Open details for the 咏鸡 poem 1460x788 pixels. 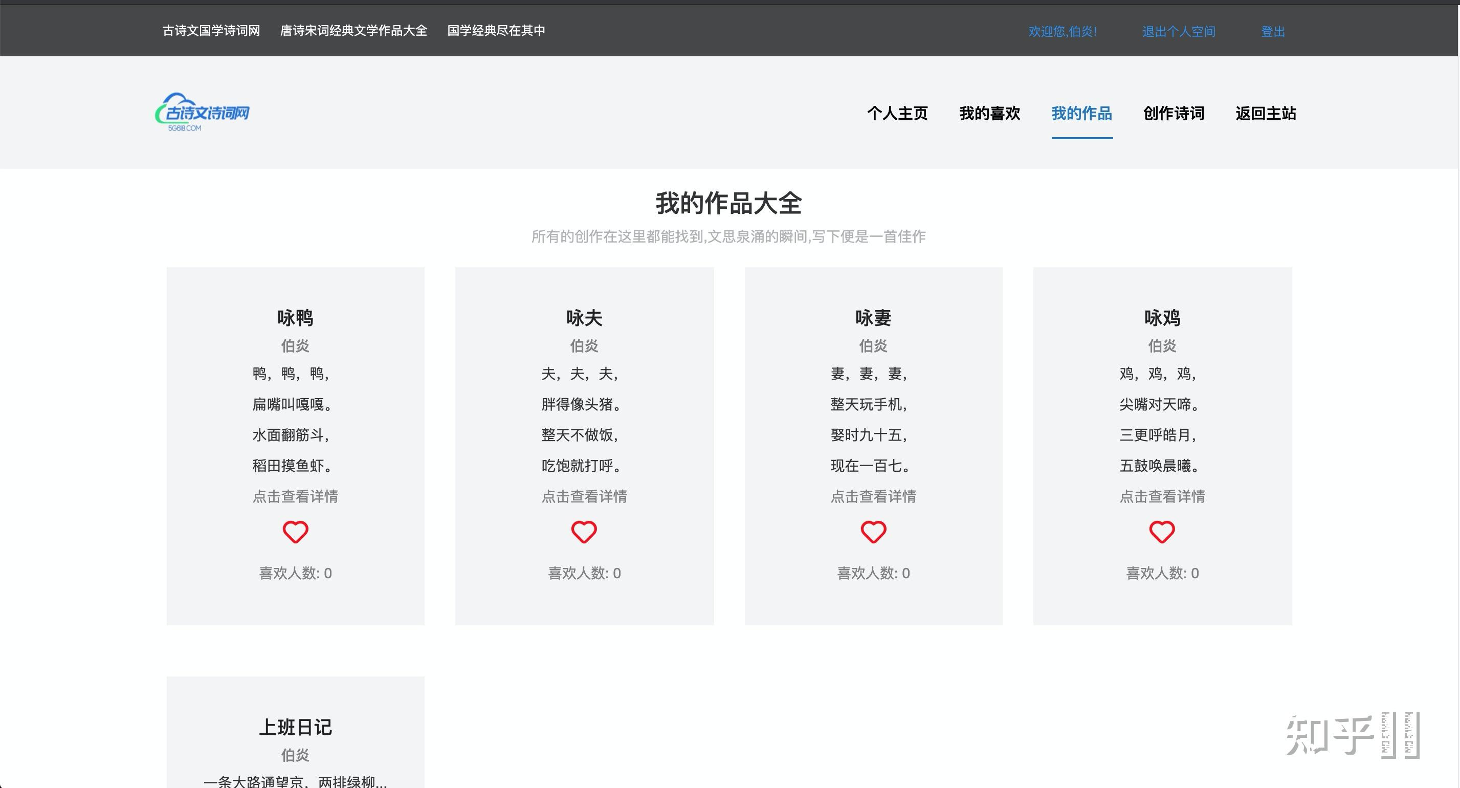[1162, 497]
